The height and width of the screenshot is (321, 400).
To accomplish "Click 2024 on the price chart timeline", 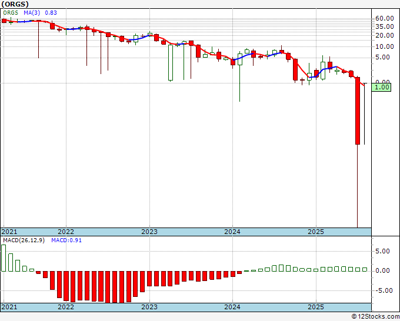I will pos(232,232).
